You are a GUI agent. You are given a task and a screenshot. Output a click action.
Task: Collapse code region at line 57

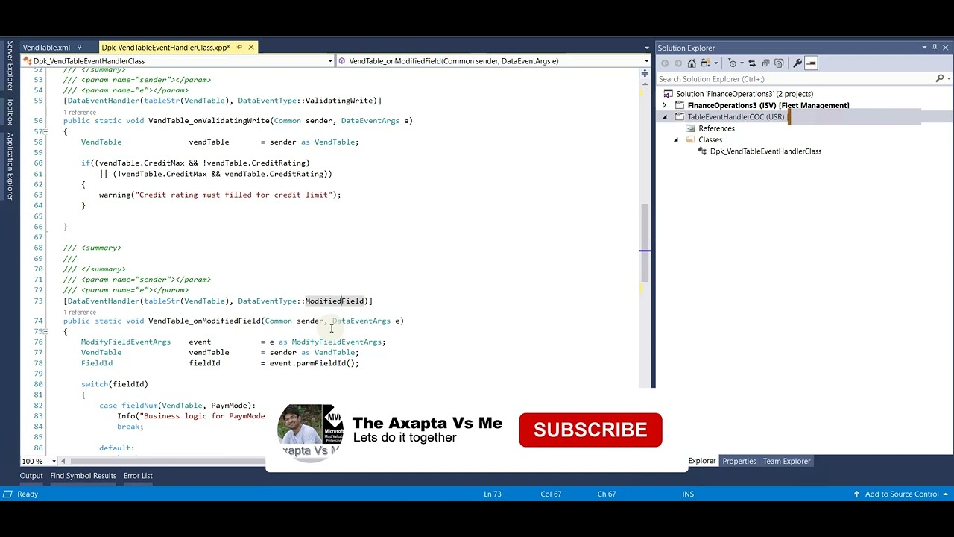click(x=47, y=131)
